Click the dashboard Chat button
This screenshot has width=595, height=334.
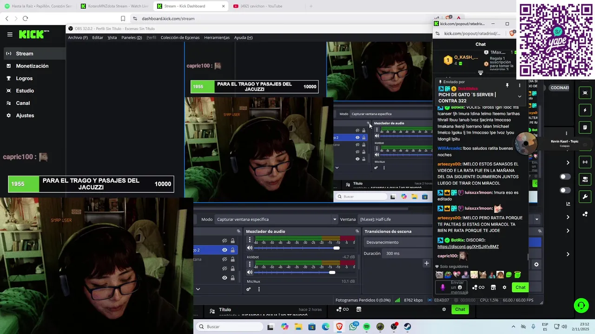pyautogui.click(x=460, y=309)
